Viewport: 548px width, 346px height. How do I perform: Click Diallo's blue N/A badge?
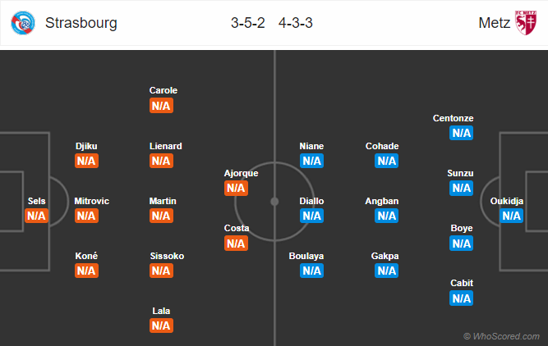coord(311,216)
